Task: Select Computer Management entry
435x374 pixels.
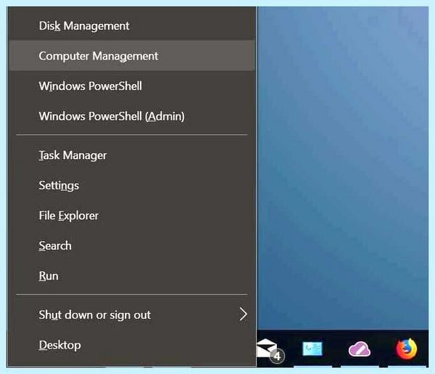Action: 132,56
